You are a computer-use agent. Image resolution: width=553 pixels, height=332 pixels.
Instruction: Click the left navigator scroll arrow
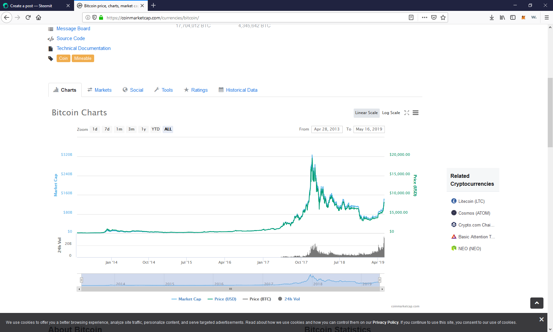coord(79,289)
